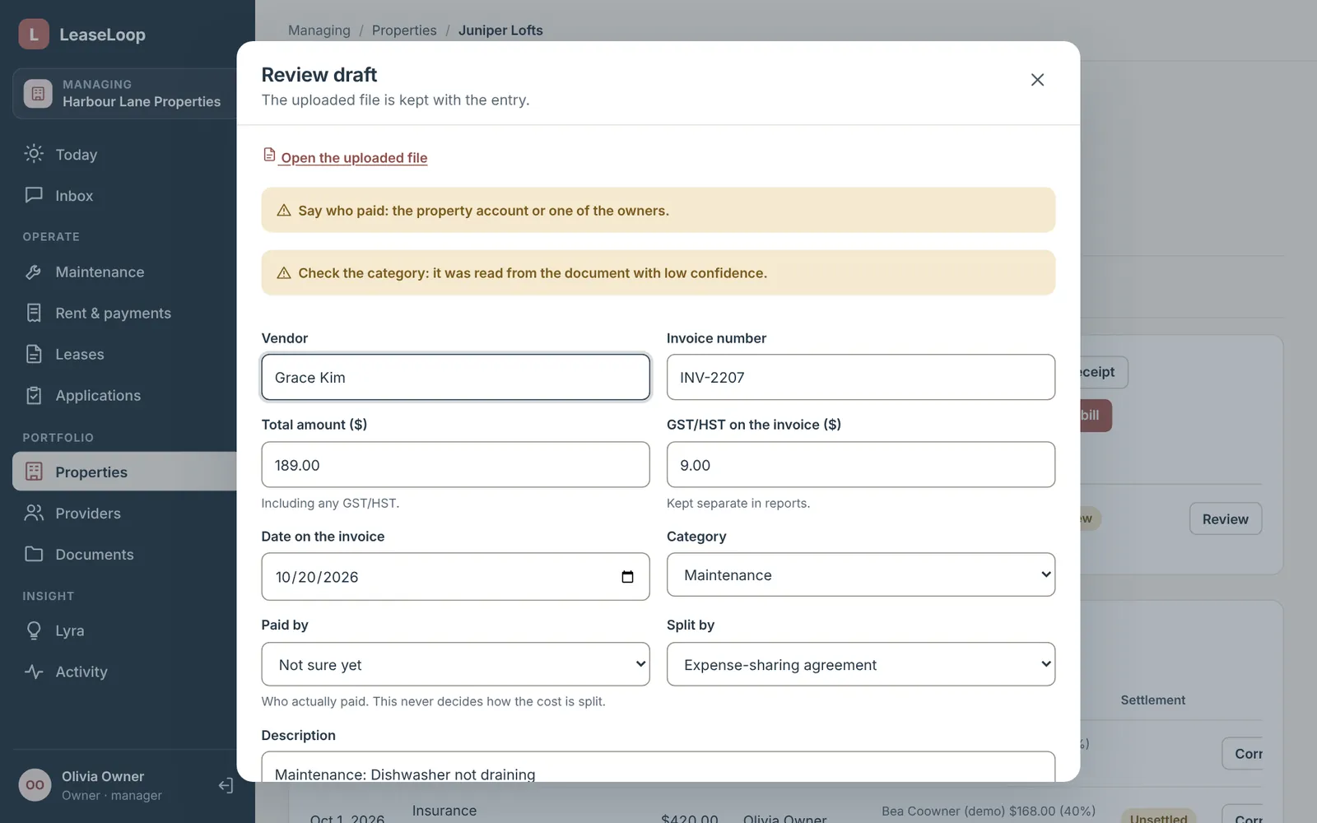This screenshot has height=823, width=1317.
Task: Open the Split by dropdown
Action: (861, 664)
